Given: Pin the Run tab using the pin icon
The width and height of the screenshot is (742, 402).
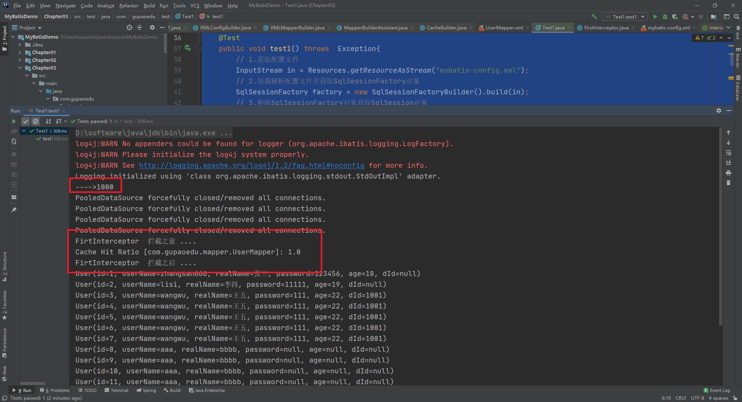Looking at the screenshot, I should coord(14,210).
